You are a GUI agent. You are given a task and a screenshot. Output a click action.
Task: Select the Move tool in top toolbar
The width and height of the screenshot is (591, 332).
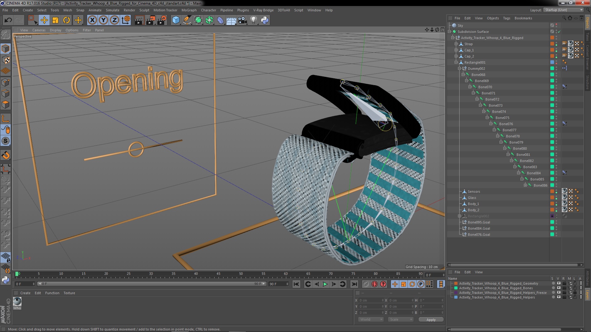click(x=44, y=20)
